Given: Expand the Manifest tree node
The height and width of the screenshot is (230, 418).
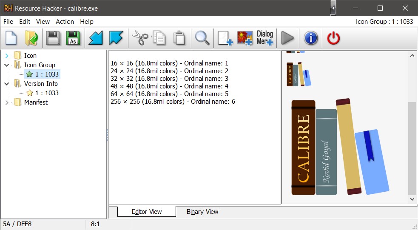Looking at the screenshot, I should [7, 102].
